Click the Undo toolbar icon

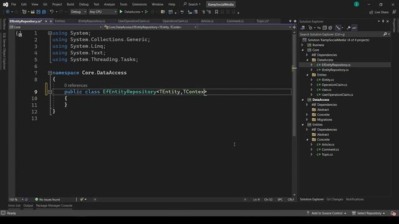pyautogui.click(x=52, y=12)
